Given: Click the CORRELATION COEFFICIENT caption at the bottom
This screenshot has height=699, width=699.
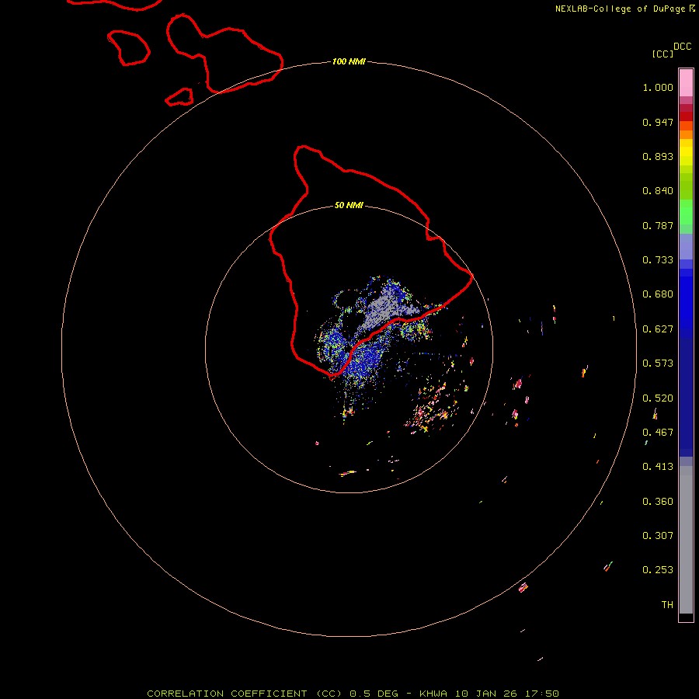Looking at the screenshot, I should (353, 694).
